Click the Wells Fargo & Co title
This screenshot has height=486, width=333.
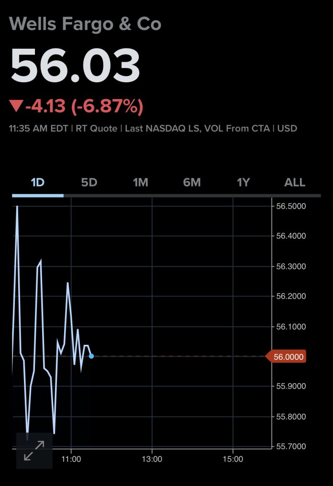[85, 24]
